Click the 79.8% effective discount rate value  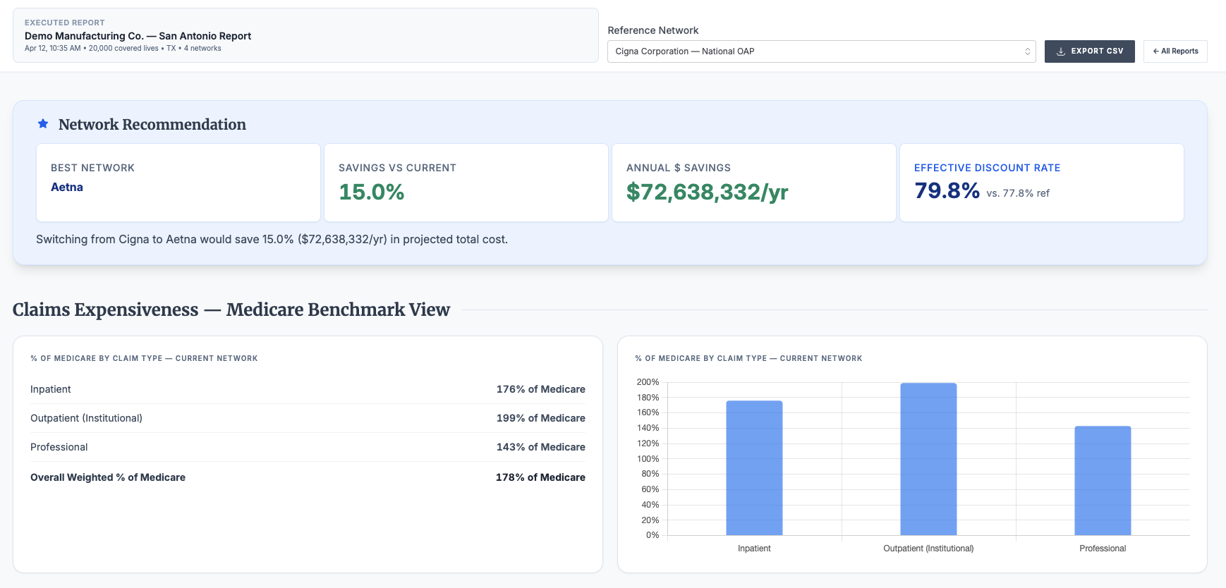(947, 190)
